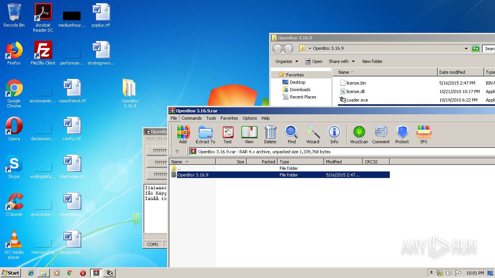
Task: Open Windows Media Player taskbar icon
Action: click(x=57, y=273)
